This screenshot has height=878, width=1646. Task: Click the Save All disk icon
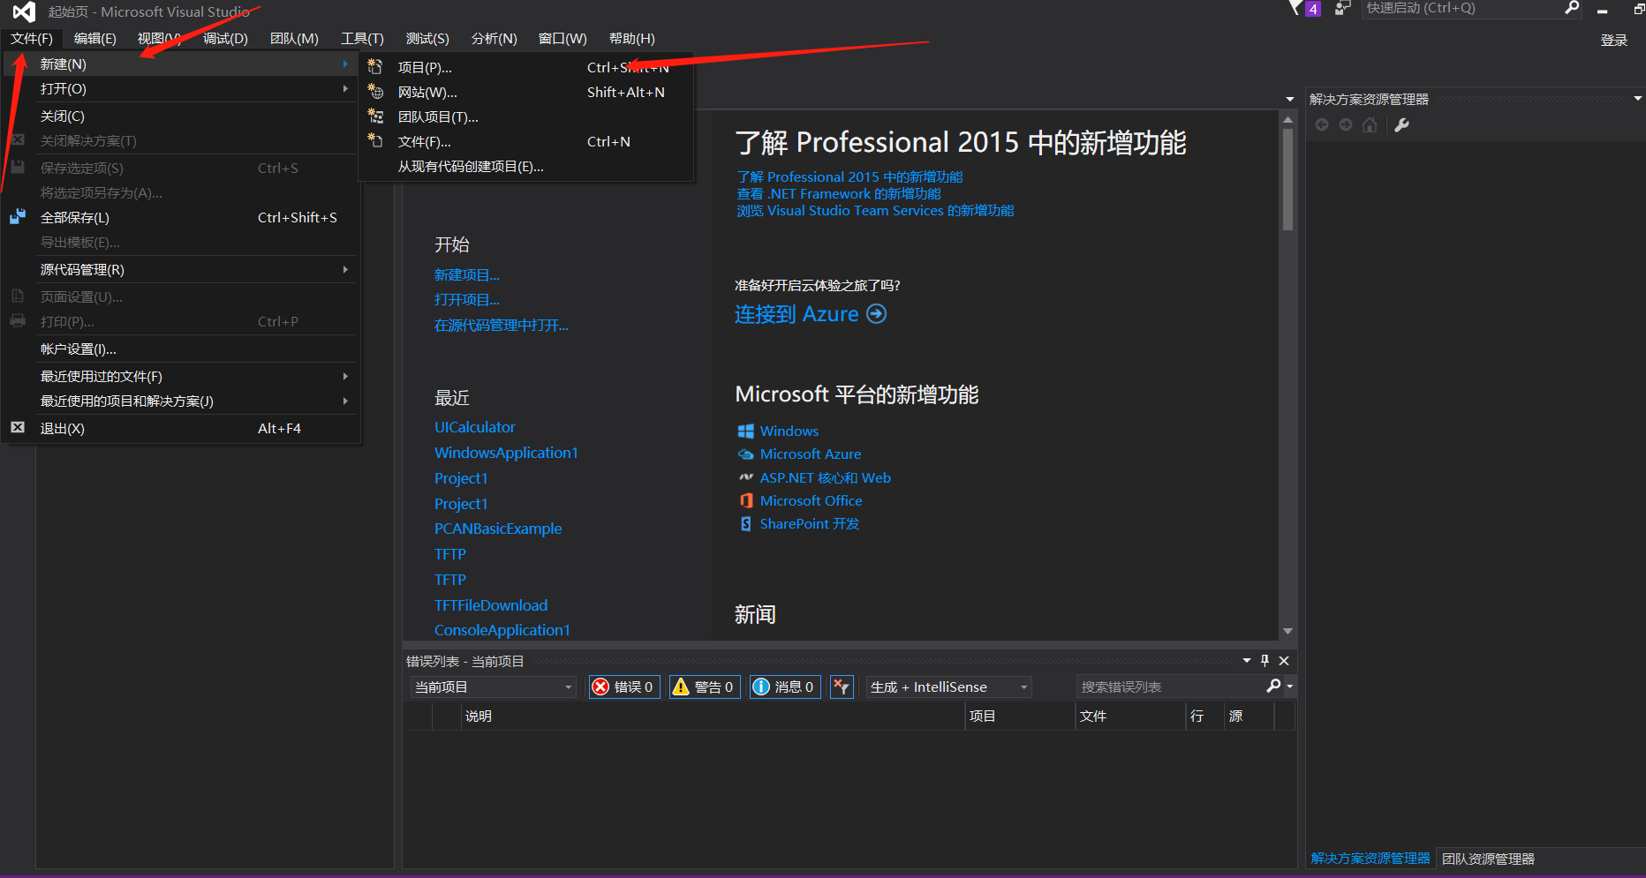coord(18,217)
